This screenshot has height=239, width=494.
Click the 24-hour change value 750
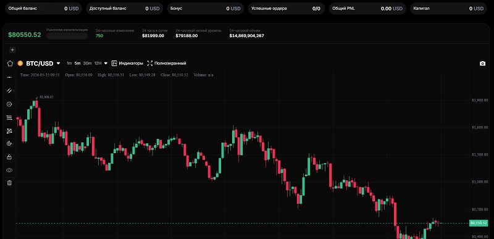click(99, 36)
